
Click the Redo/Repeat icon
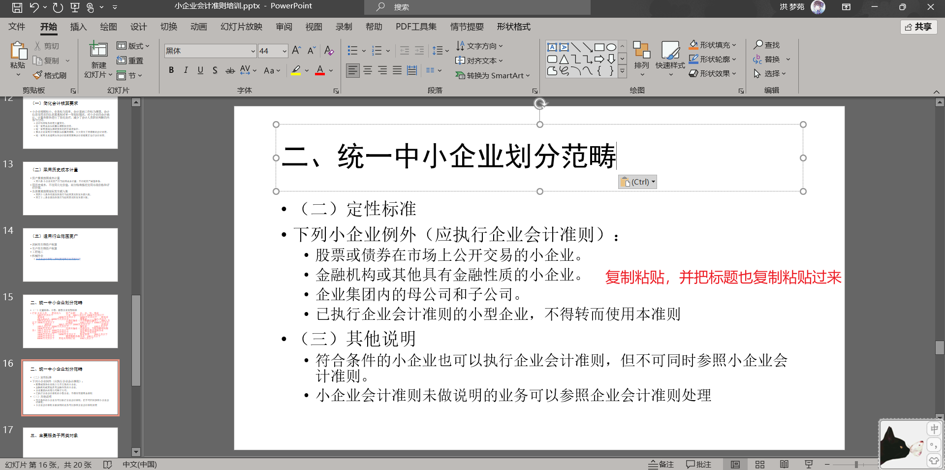(58, 7)
